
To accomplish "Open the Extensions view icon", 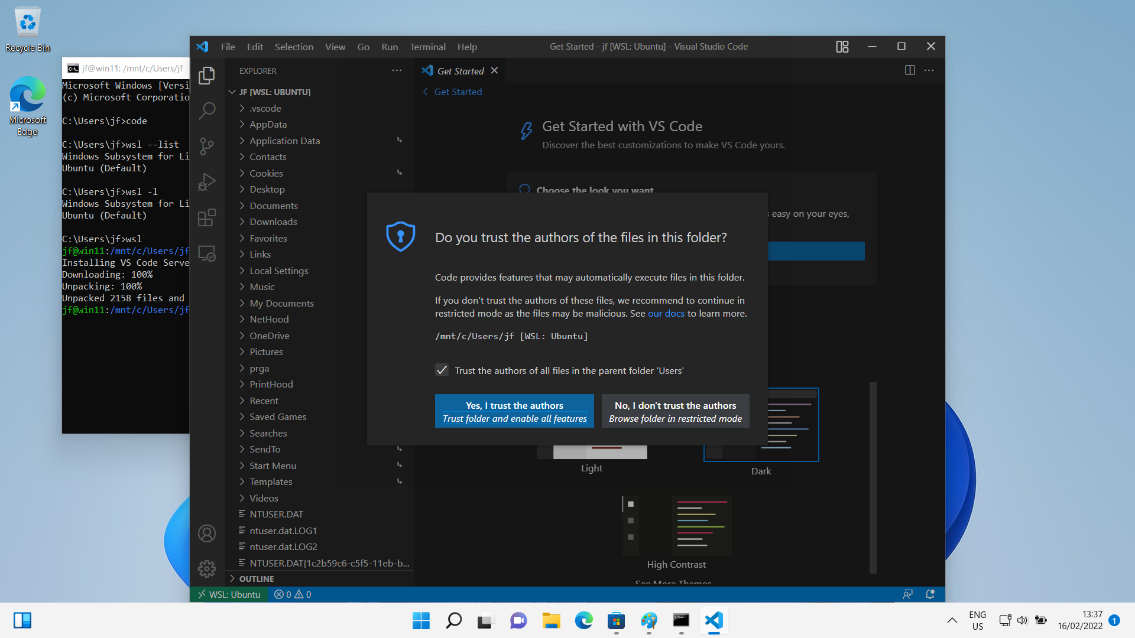I will point(207,217).
